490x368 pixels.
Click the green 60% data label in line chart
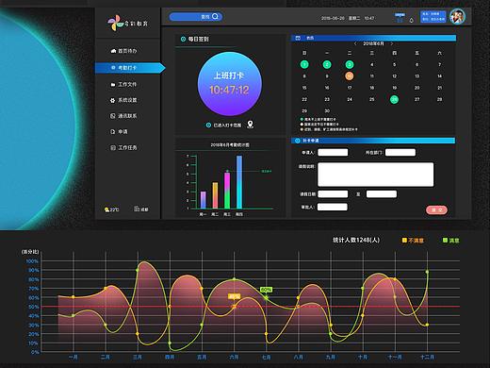pos(266,290)
